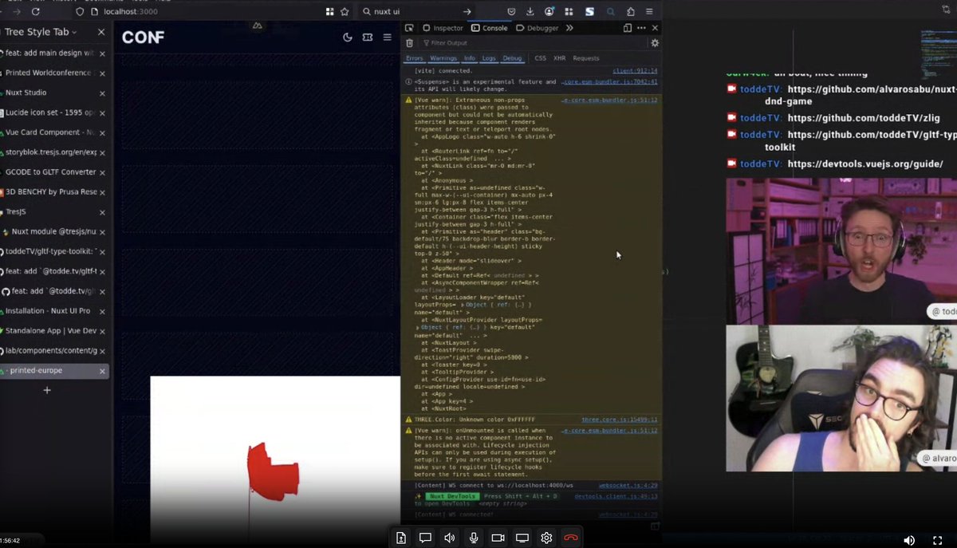
Task: Open the client:912:14 source link
Action: (x=635, y=71)
